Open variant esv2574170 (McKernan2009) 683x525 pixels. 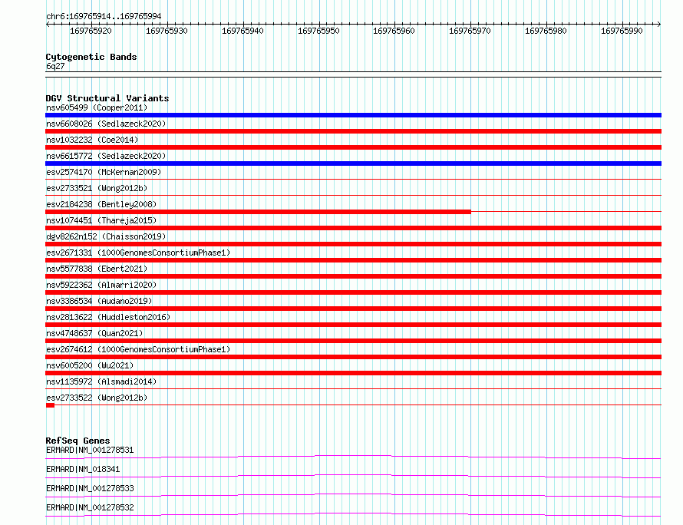[x=104, y=172]
